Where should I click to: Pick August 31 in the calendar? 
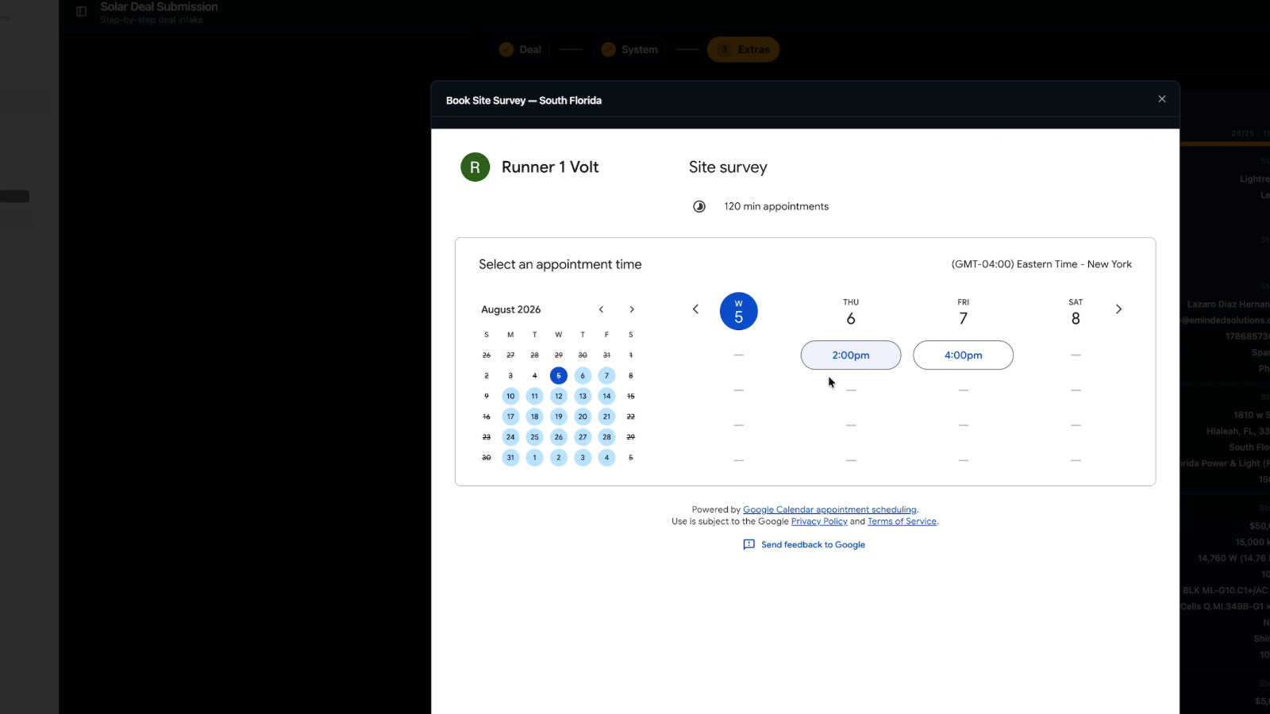point(510,458)
